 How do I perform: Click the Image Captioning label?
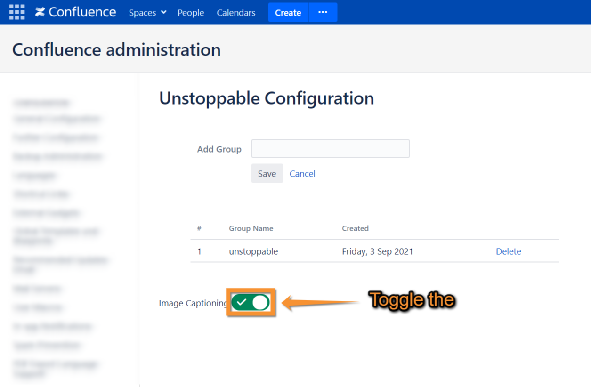pos(193,303)
